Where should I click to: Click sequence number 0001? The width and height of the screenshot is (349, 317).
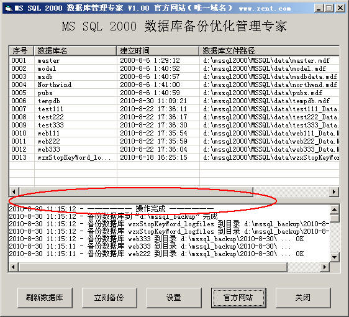pyautogui.click(x=19, y=60)
